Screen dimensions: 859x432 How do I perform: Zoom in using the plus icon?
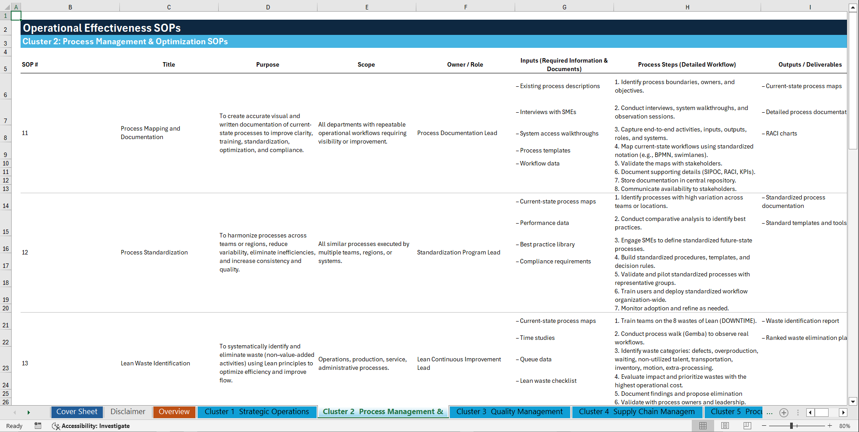tap(829, 426)
